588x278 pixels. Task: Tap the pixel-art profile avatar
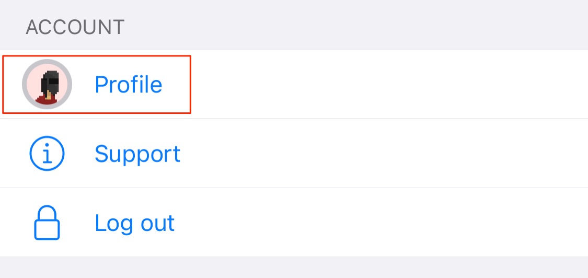47,84
